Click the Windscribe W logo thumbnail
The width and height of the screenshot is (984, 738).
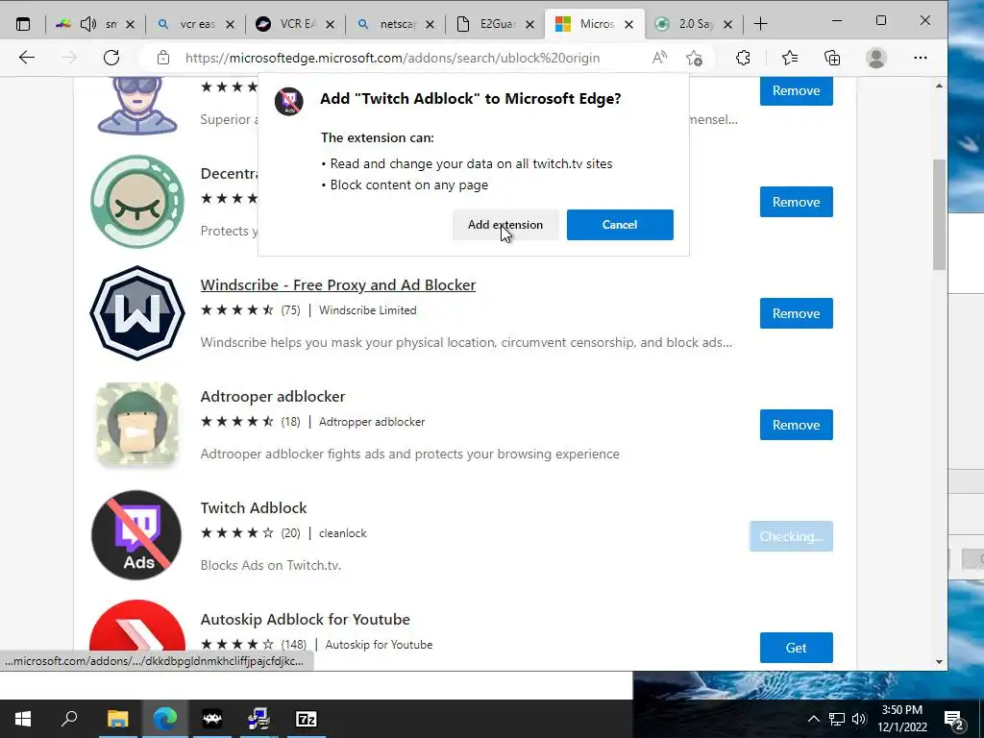pyautogui.click(x=137, y=313)
